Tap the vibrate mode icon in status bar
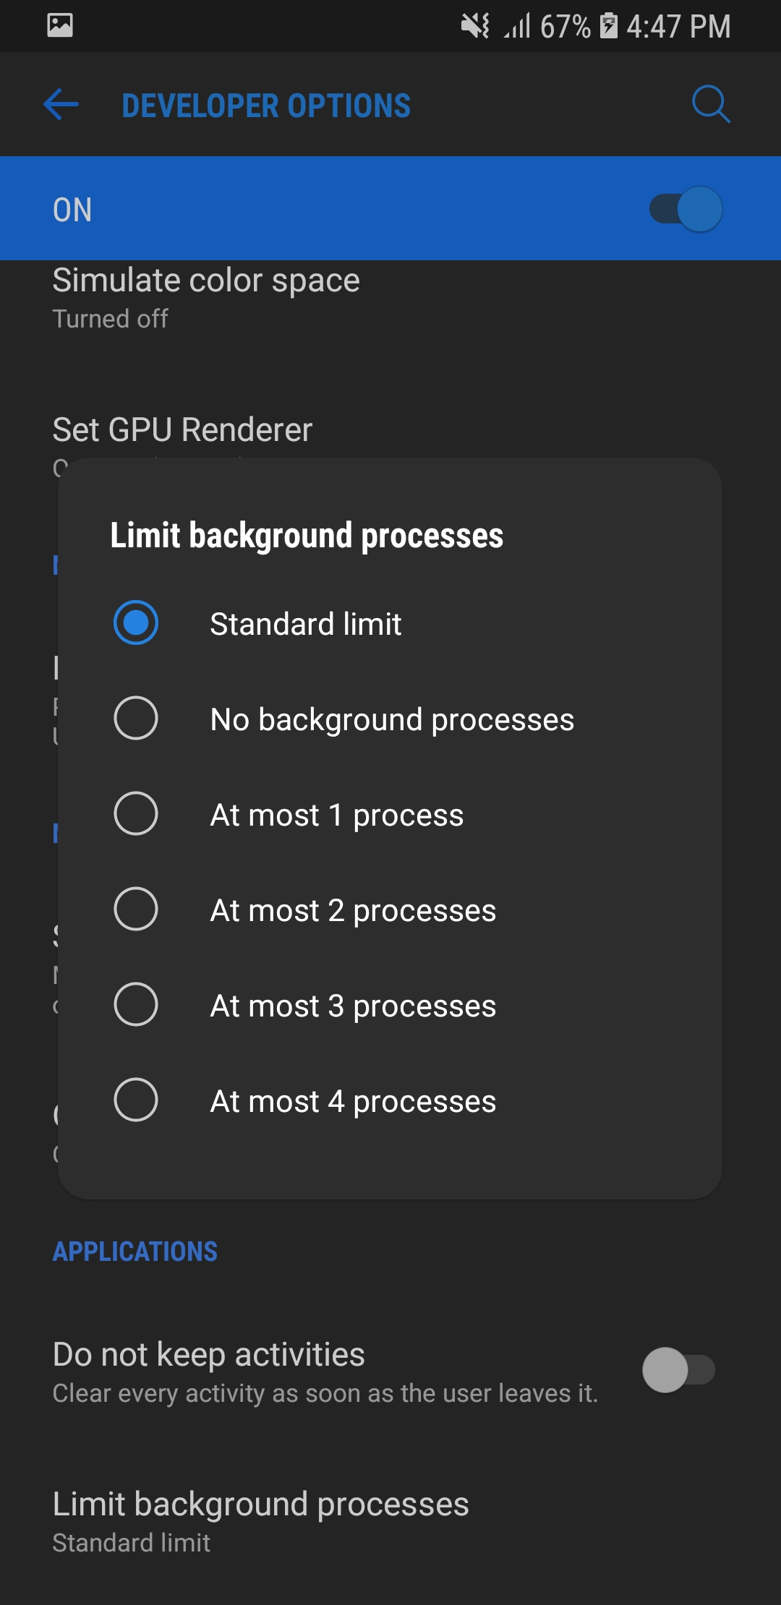This screenshot has height=1605, width=781. pos(474,26)
